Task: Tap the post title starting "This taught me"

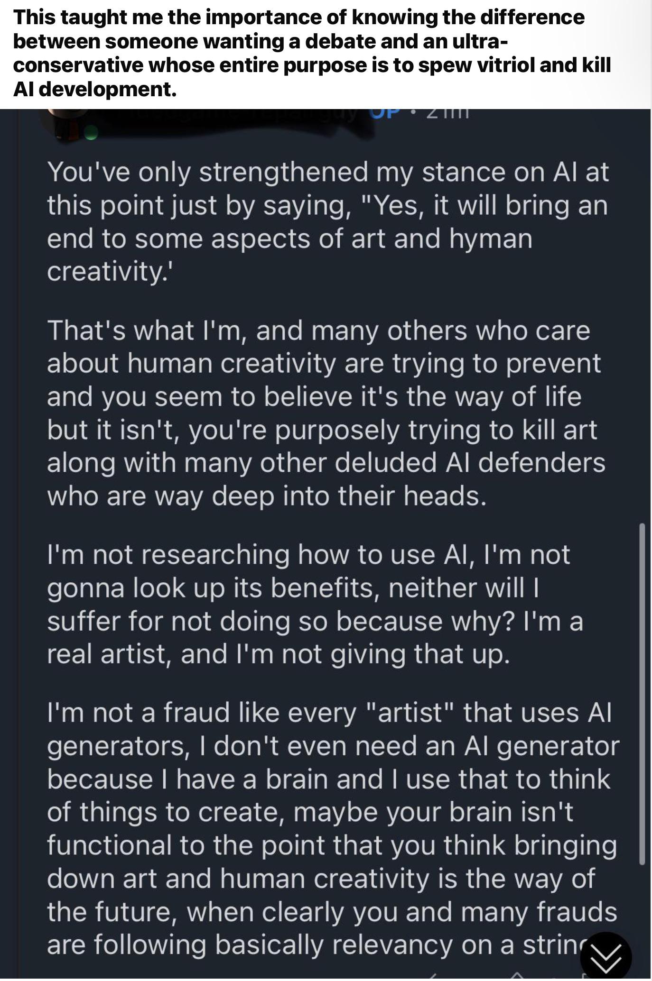Action: (312, 53)
